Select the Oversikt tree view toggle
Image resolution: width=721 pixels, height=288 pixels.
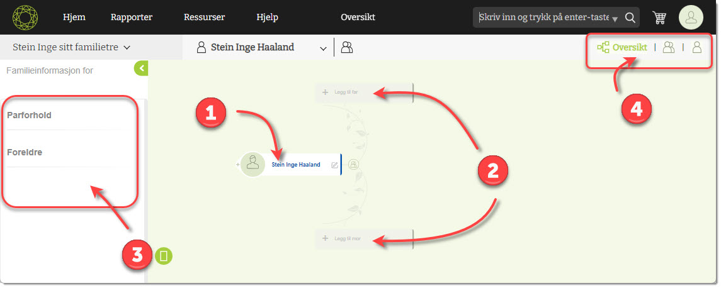pyautogui.click(x=622, y=47)
